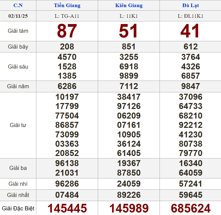Select the Giải Đặc Biệt row label

coord(18,208)
